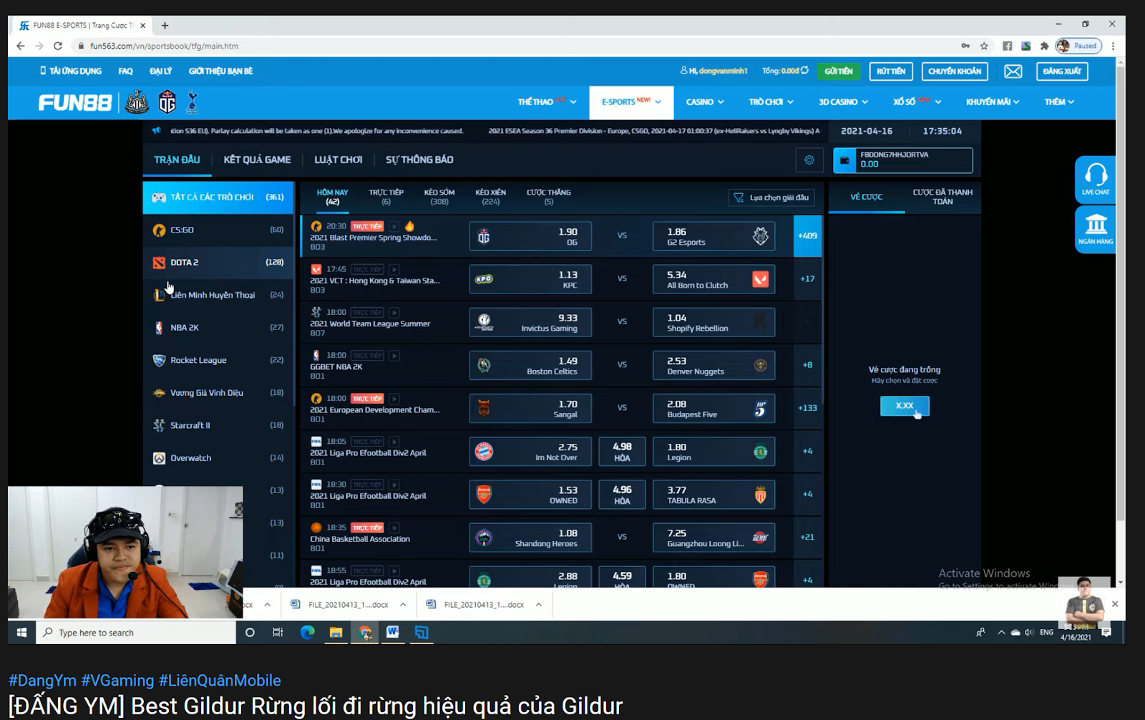Select KÈO SỚM (308) tab
The image size is (1145, 720).
coord(439,197)
